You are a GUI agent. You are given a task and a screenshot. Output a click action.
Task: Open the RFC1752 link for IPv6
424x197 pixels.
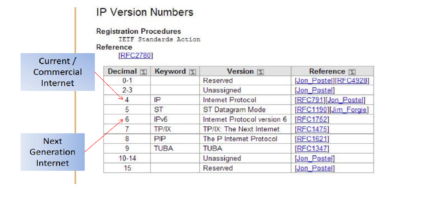[312, 120]
